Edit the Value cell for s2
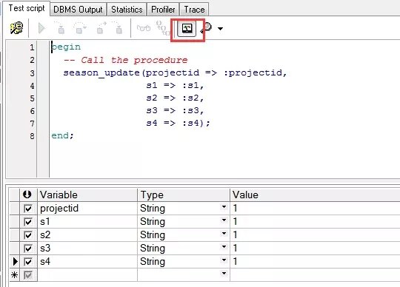400x287 pixels. (x=315, y=235)
